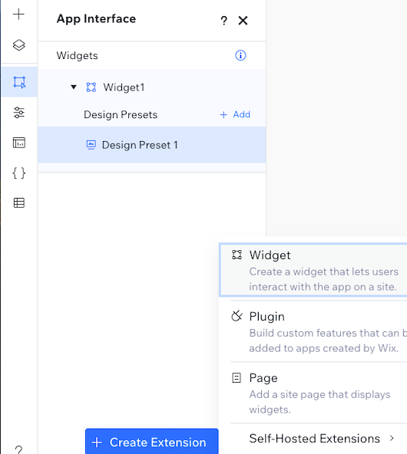The width and height of the screenshot is (407, 454).
Task: Open the Layers panel icon
Action: [x=19, y=45]
